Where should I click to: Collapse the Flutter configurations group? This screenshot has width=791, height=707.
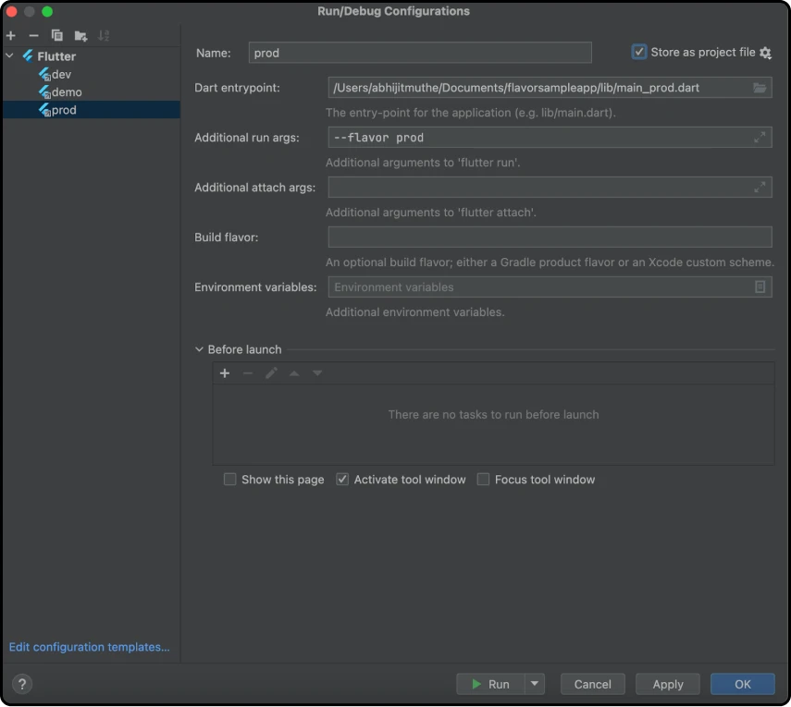10,55
